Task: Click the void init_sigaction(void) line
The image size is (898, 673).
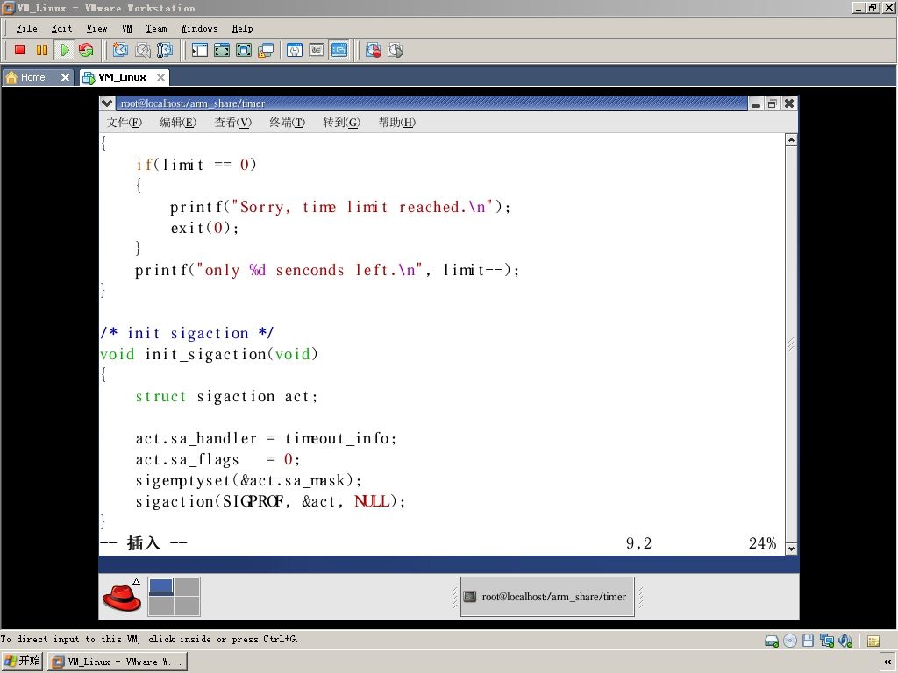Action: [209, 354]
